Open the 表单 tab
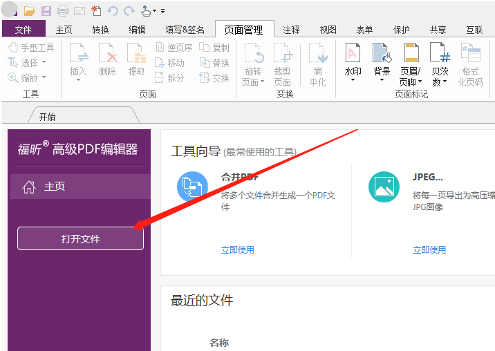Viewport: 495px width, 351px height. pyautogui.click(x=364, y=30)
